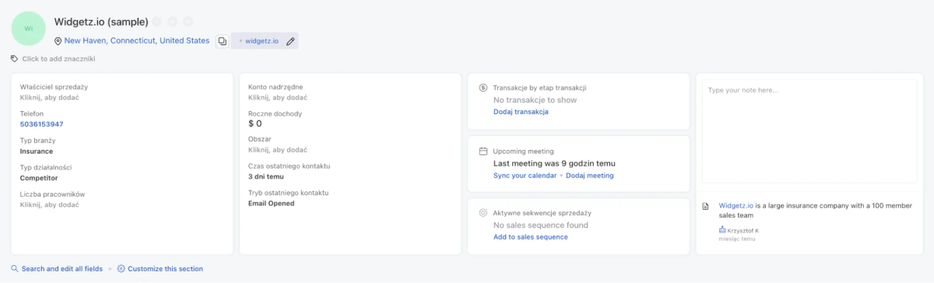The image size is (934, 283).
Task: Click the No transakcje to show text
Action: (535, 100)
